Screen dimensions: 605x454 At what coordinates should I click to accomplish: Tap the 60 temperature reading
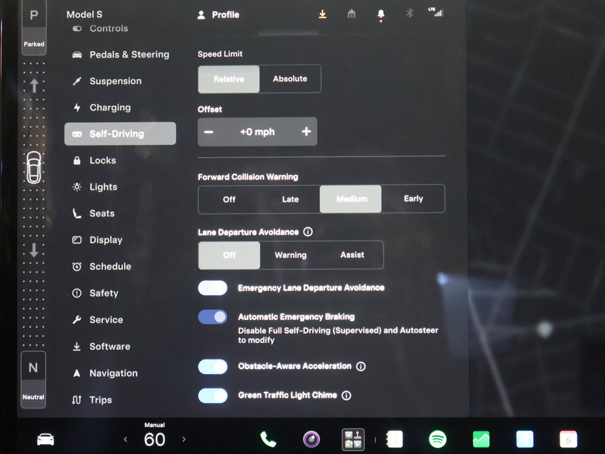click(x=155, y=439)
